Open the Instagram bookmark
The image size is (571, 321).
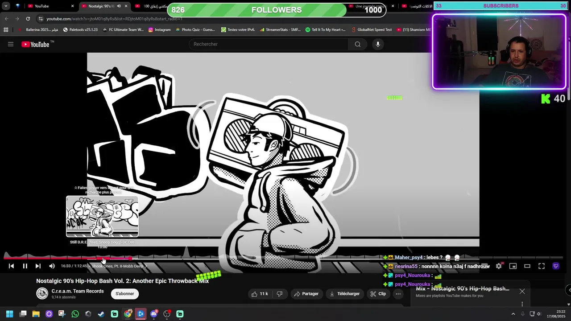pyautogui.click(x=159, y=30)
